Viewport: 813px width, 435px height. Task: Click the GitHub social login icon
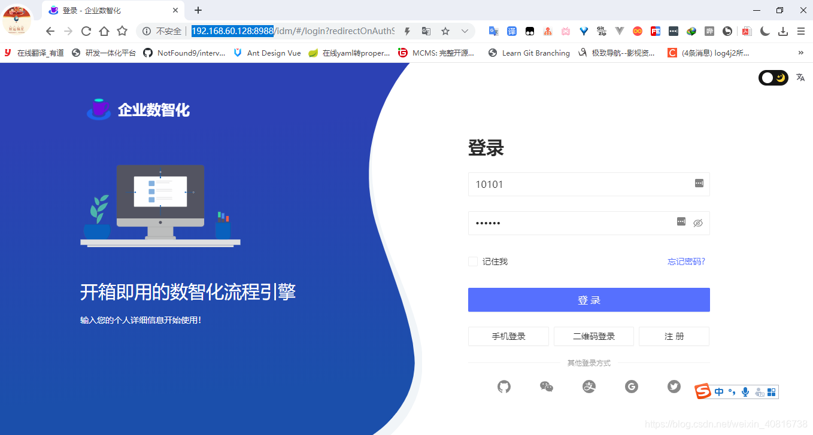coord(503,387)
